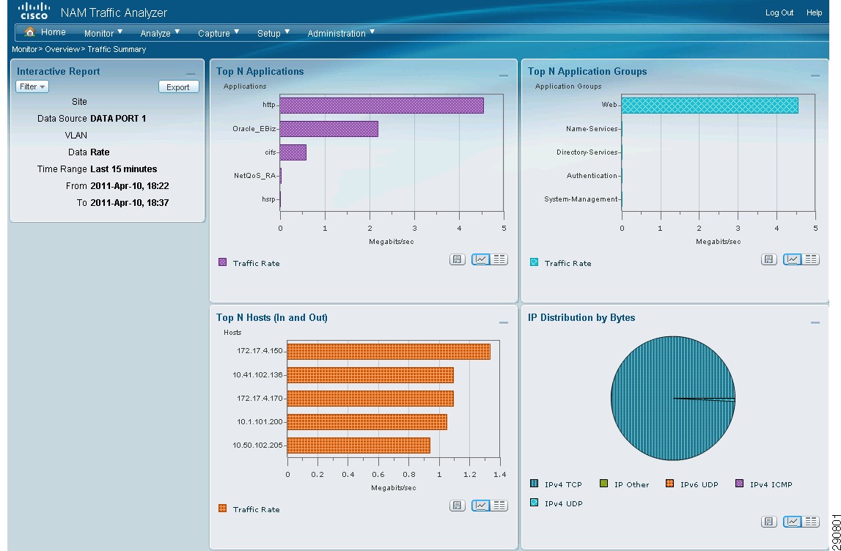Click the 'NetQoS_RA' application label
This screenshot has width=841, height=551.
pos(254,176)
